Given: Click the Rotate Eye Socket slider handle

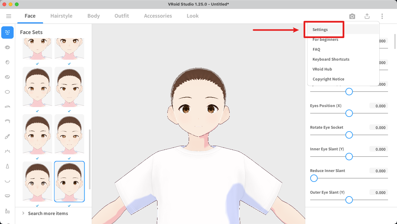Looking at the screenshot, I should point(349,135).
